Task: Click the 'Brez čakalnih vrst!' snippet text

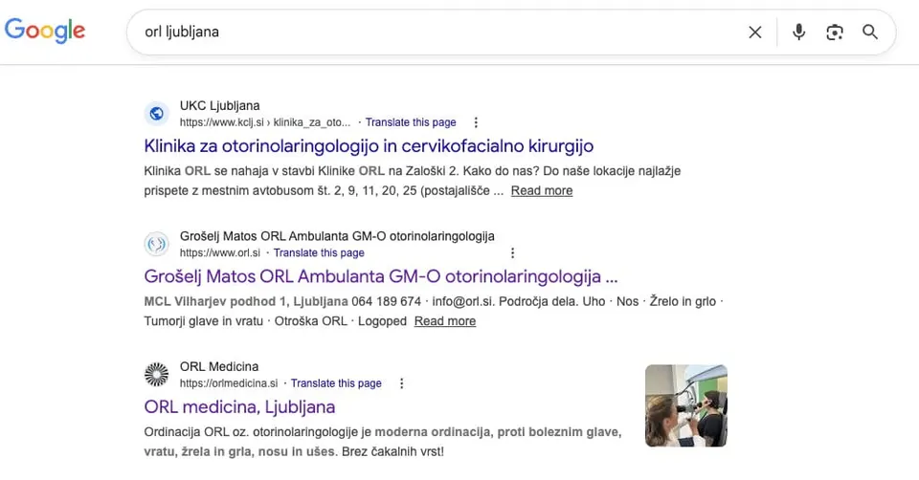Action: point(392,452)
